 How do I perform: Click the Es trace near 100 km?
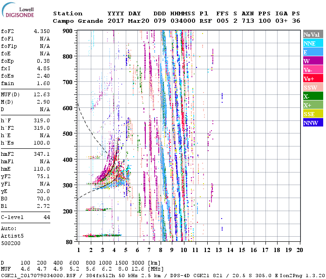[102, 235]
